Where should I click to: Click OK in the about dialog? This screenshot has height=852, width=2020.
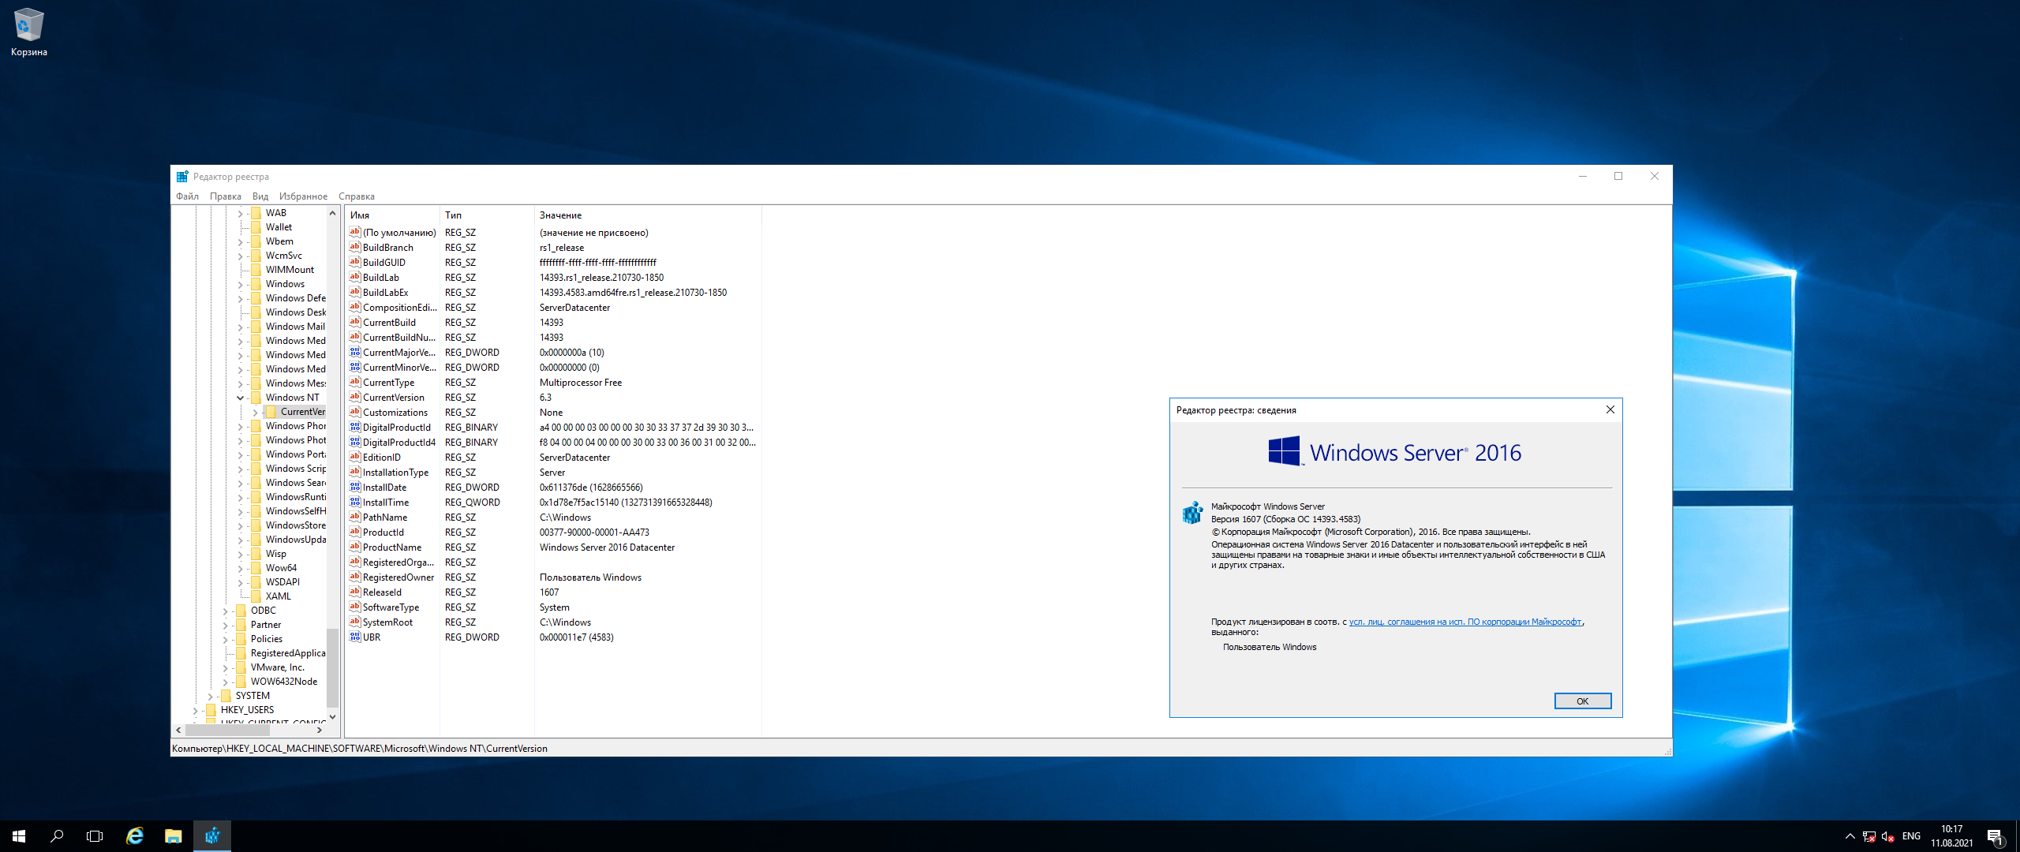point(1582,701)
